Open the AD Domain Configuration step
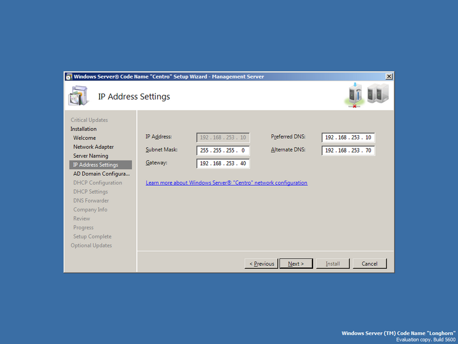Screen dimensions: 458x344 (99, 174)
